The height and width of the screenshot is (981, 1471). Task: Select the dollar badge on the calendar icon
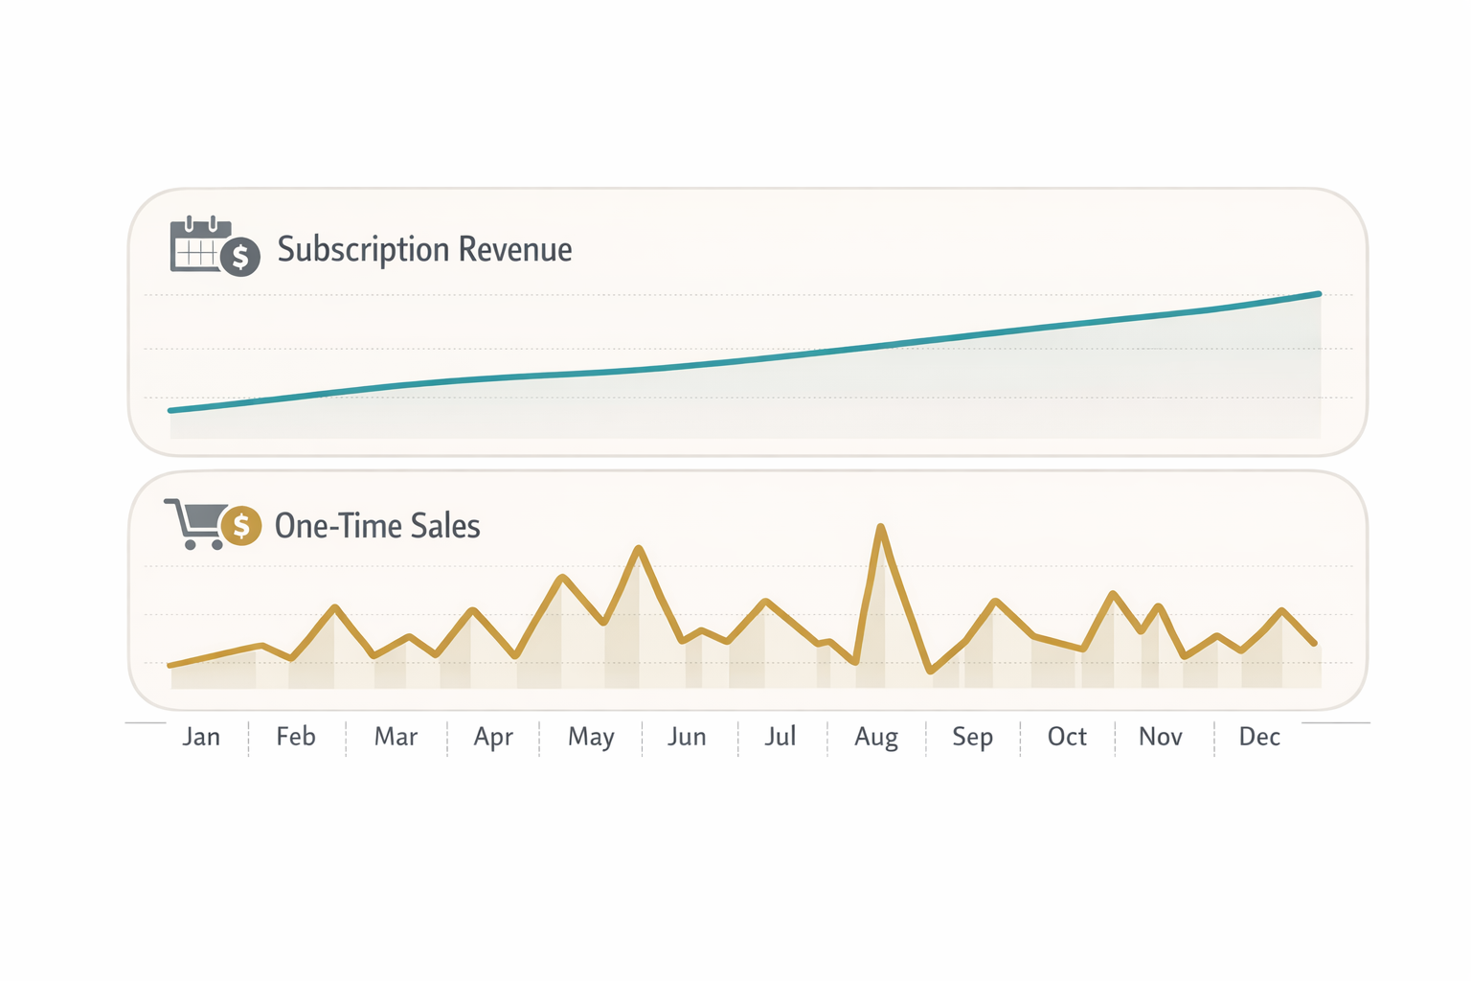239,256
